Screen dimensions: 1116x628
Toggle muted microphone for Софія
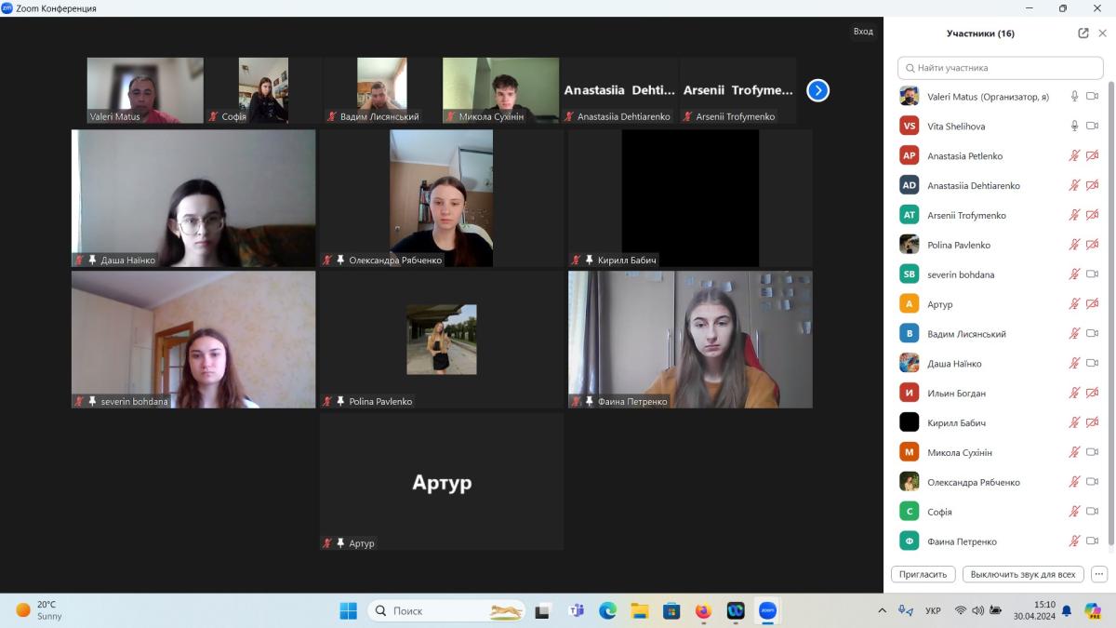pyautogui.click(x=1074, y=512)
